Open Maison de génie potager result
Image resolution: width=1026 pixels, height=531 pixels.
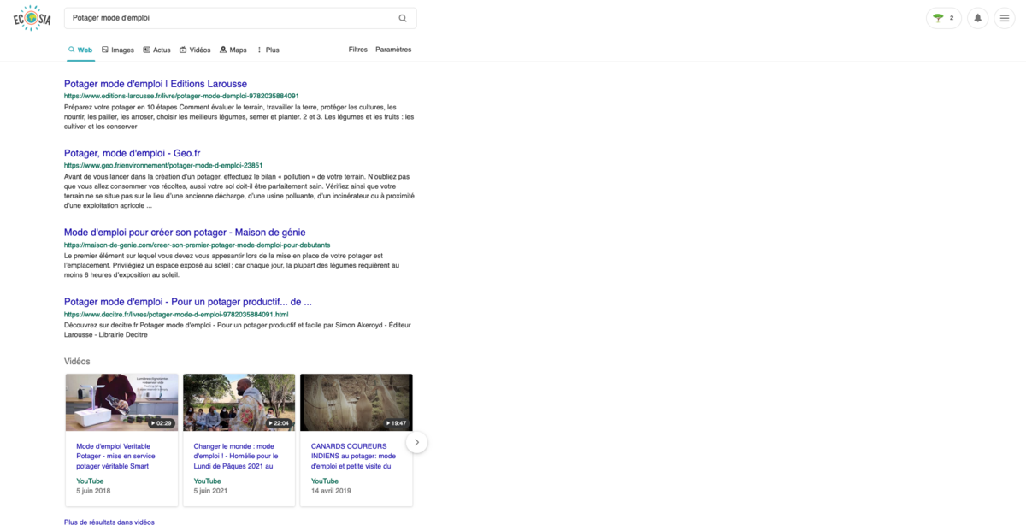point(185,233)
